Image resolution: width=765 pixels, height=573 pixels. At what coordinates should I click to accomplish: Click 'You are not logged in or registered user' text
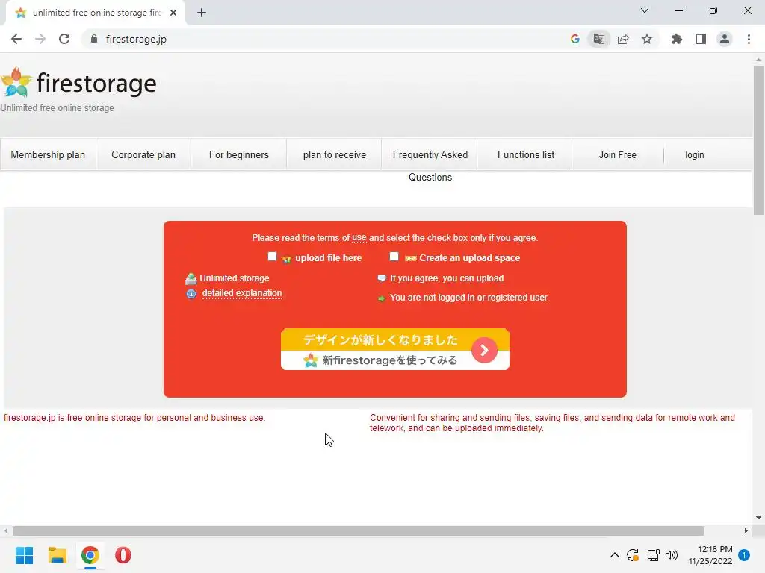click(469, 297)
